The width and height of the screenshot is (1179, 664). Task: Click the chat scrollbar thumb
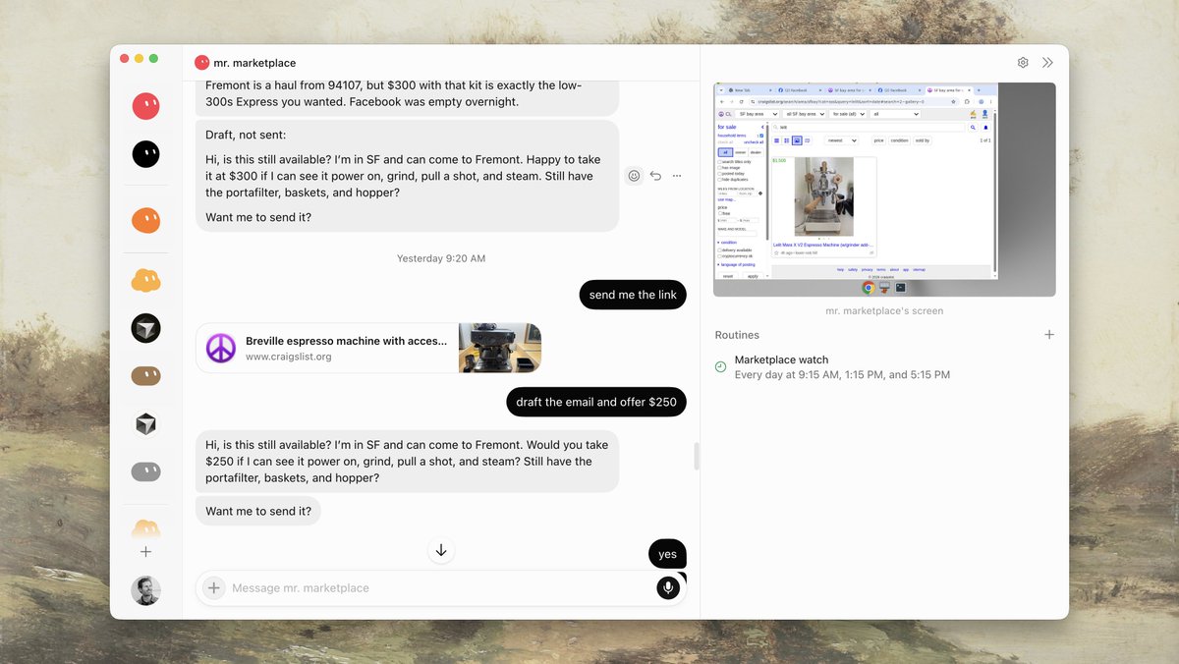click(x=695, y=457)
